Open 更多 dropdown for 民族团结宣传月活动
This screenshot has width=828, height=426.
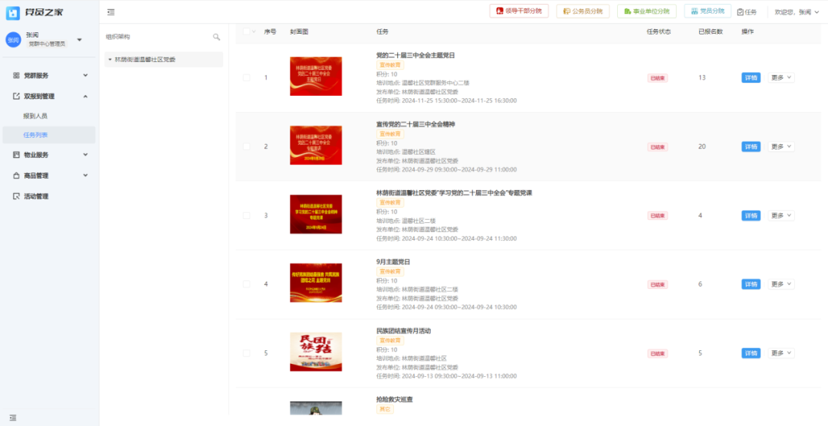click(x=781, y=353)
